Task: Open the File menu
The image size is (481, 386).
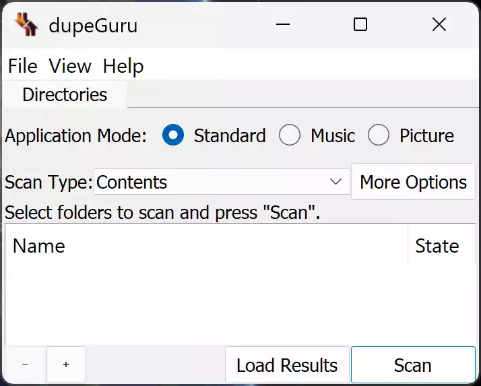Action: (x=22, y=66)
